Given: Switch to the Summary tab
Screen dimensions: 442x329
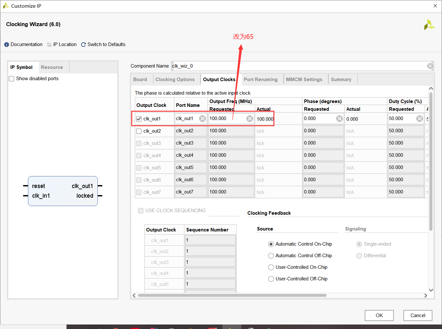Looking at the screenshot, I should pos(341,80).
